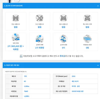Screen dimensions: 100x99
Task: Click the 차체형상 row header cell
Action: (61, 81)
